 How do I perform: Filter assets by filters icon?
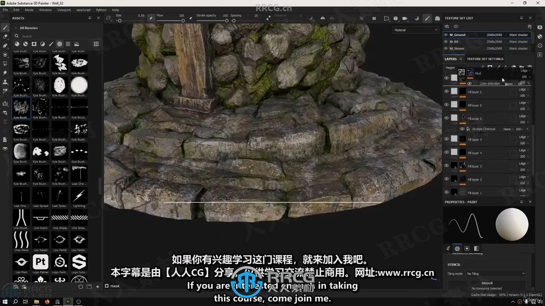pos(43,44)
